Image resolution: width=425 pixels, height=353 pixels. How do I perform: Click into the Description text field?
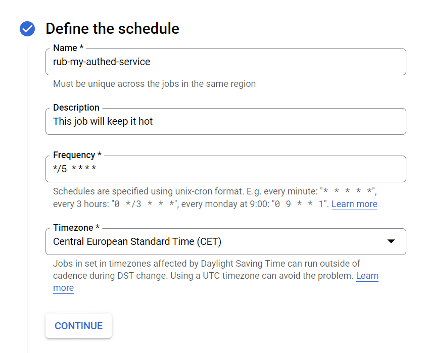[225, 122]
